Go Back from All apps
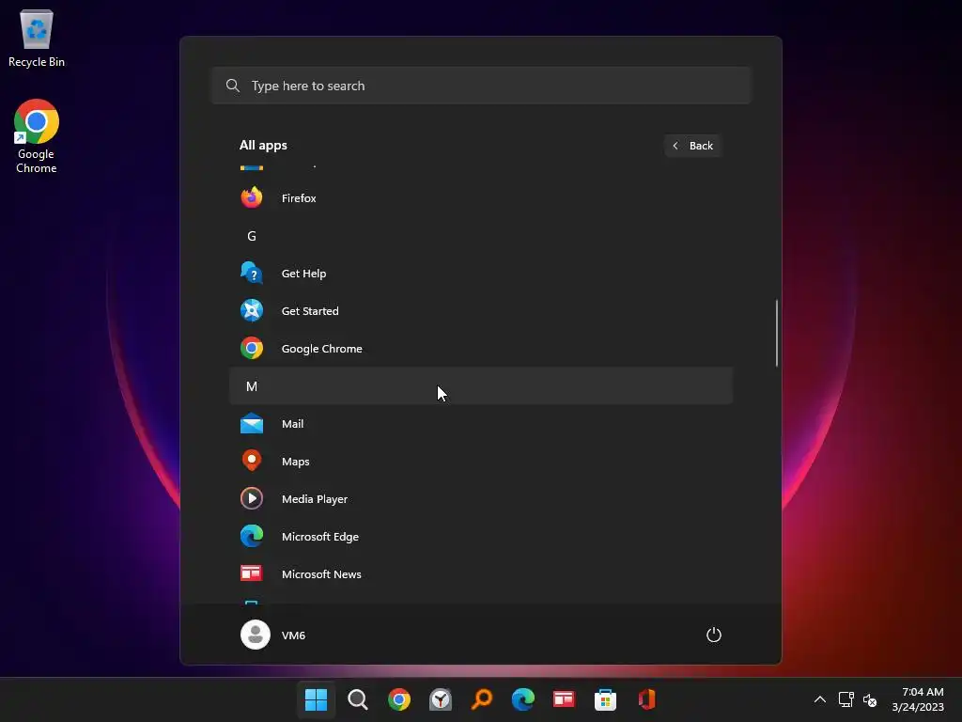Viewport: 962px width, 722px height. click(x=692, y=146)
